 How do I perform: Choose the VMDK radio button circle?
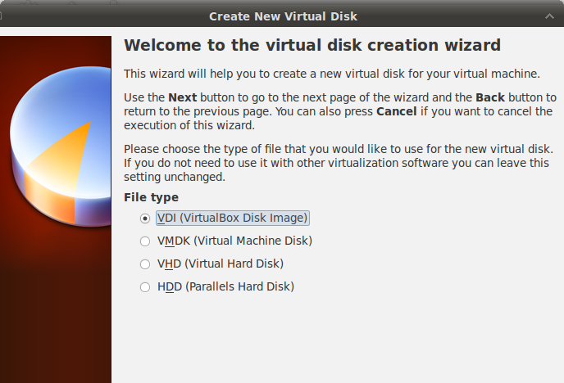145,241
